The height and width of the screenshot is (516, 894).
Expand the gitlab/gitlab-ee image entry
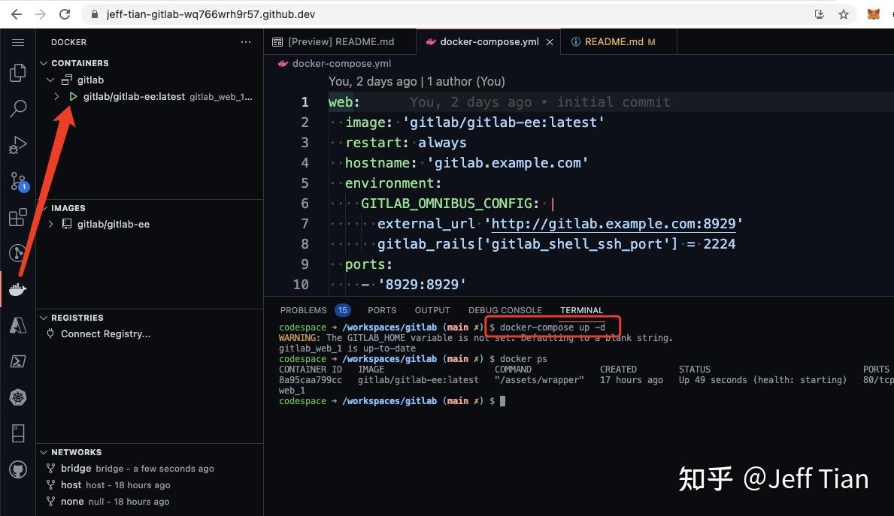pyautogui.click(x=50, y=224)
